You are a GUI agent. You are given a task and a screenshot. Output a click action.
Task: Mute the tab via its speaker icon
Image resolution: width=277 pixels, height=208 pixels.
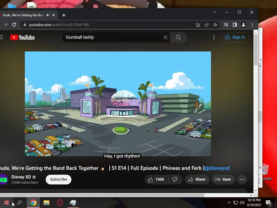(48, 15)
